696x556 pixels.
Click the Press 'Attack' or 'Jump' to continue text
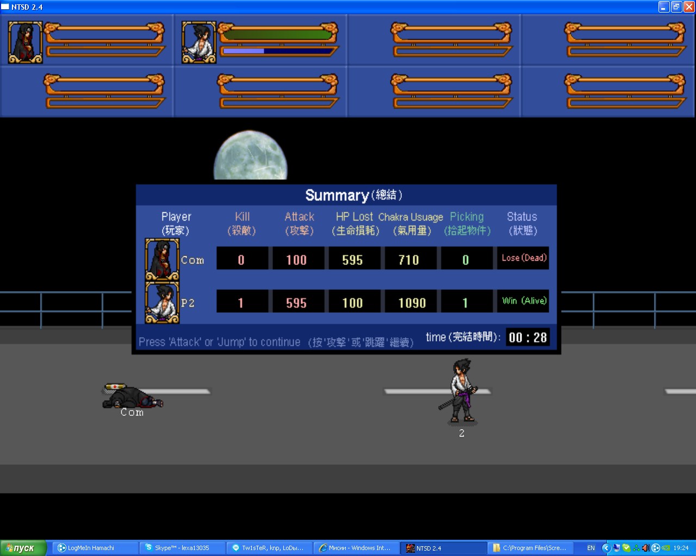pyautogui.click(x=219, y=342)
